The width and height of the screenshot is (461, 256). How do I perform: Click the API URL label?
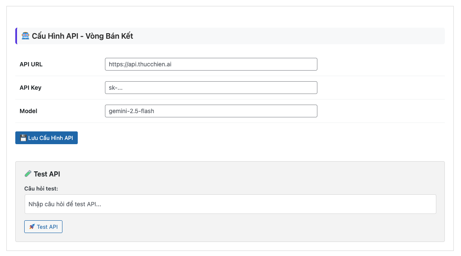click(31, 65)
